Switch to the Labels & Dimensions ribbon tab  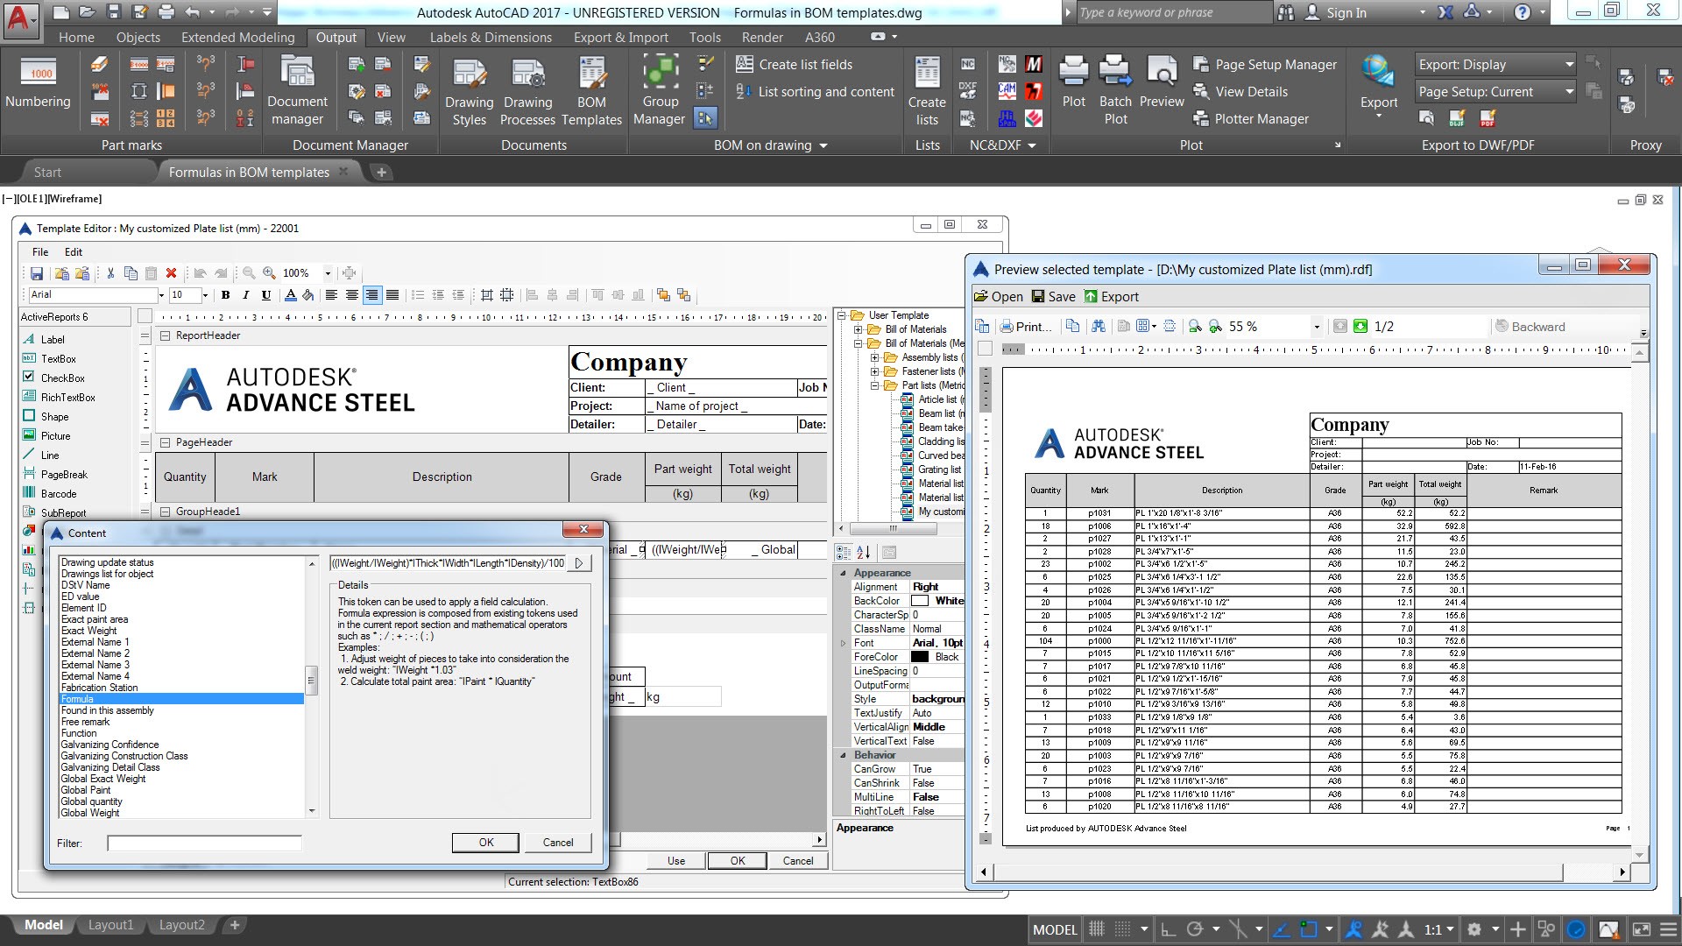490,37
